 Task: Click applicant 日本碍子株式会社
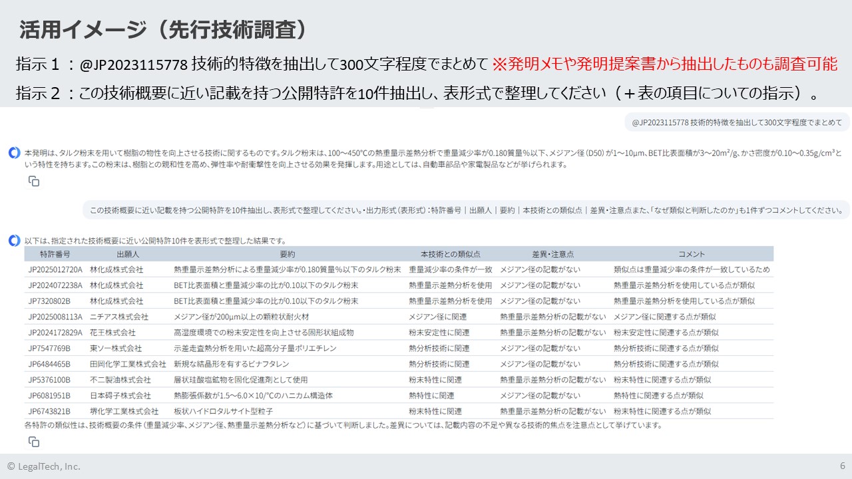(120, 395)
